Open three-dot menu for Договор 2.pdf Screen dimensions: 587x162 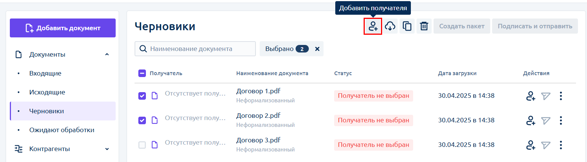561,120
